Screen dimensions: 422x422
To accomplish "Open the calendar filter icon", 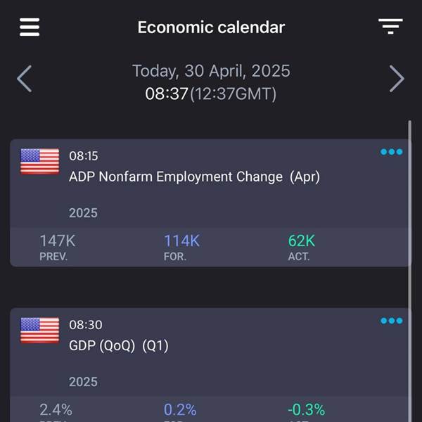I will [390, 27].
